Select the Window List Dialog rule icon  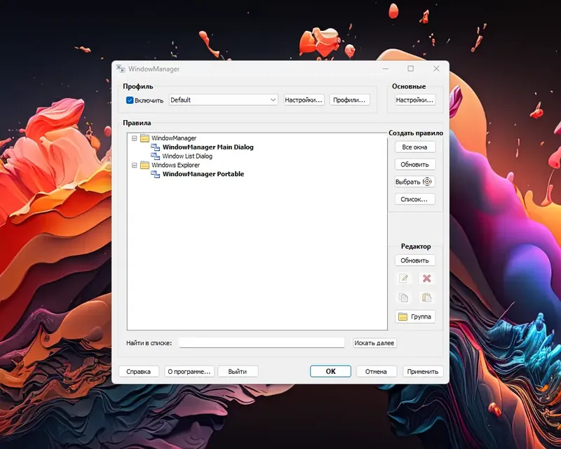156,156
